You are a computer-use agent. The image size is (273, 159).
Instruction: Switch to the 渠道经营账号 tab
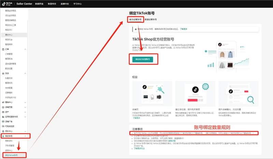pyautogui.click(x=150, y=20)
